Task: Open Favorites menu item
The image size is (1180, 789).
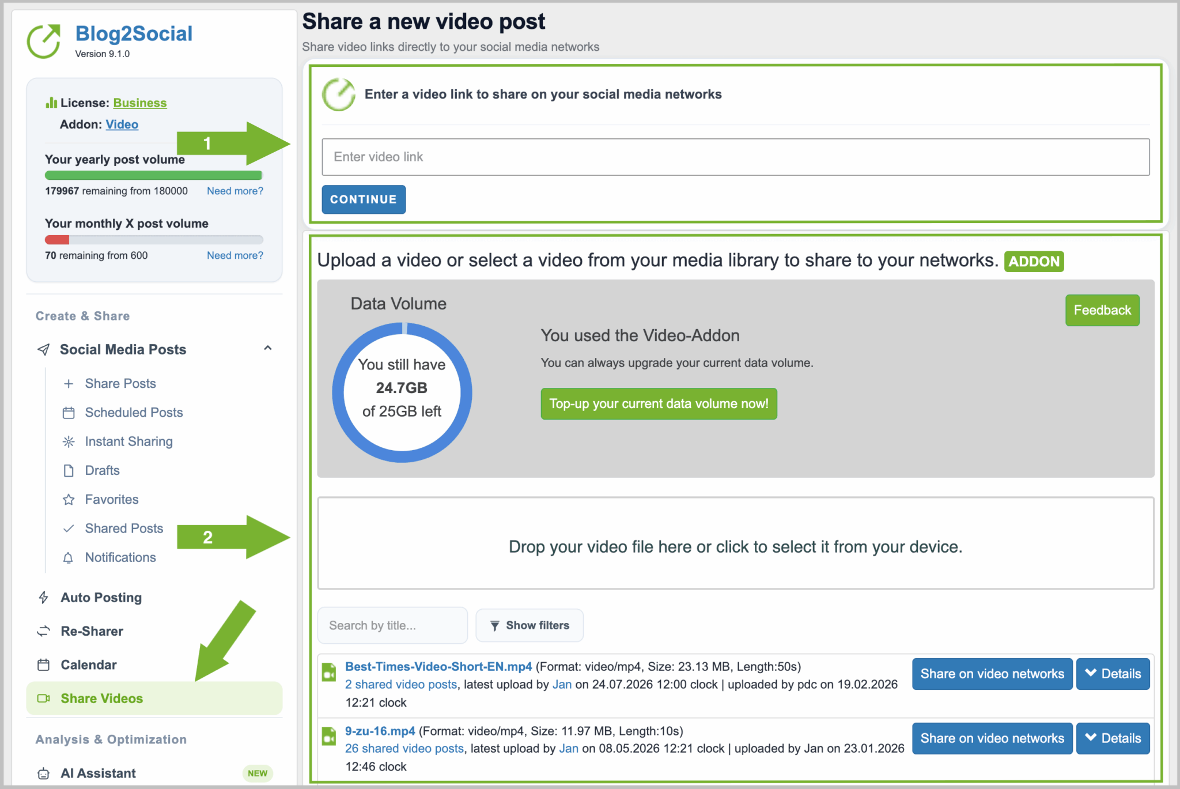Action: tap(112, 500)
